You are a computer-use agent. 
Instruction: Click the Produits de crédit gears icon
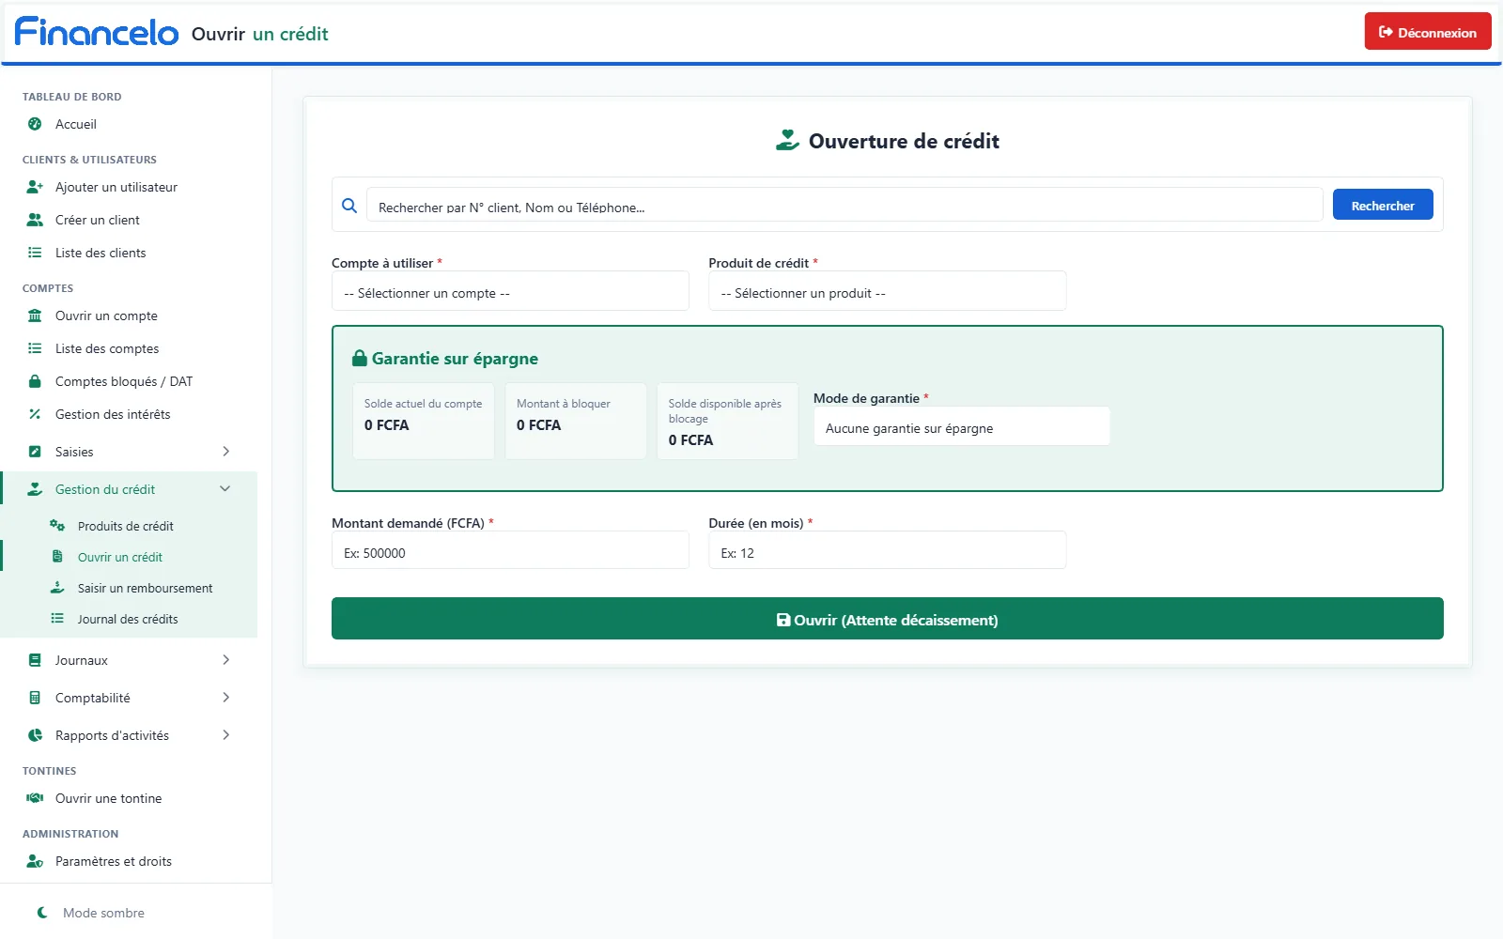(x=57, y=526)
